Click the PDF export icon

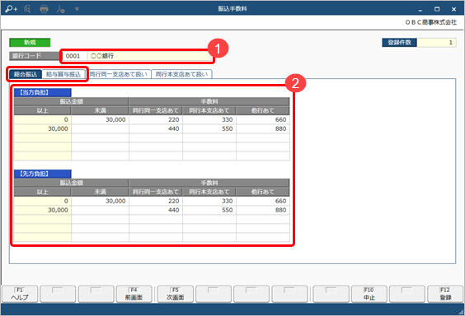pos(60,9)
